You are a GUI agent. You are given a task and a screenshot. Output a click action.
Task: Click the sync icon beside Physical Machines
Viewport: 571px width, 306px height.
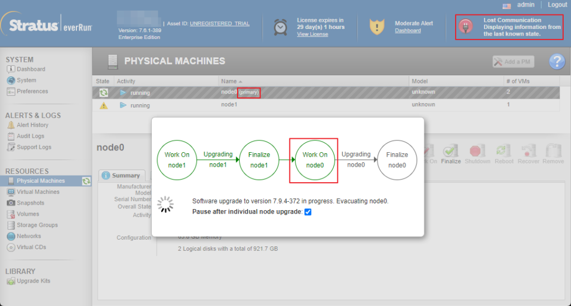[86, 181]
